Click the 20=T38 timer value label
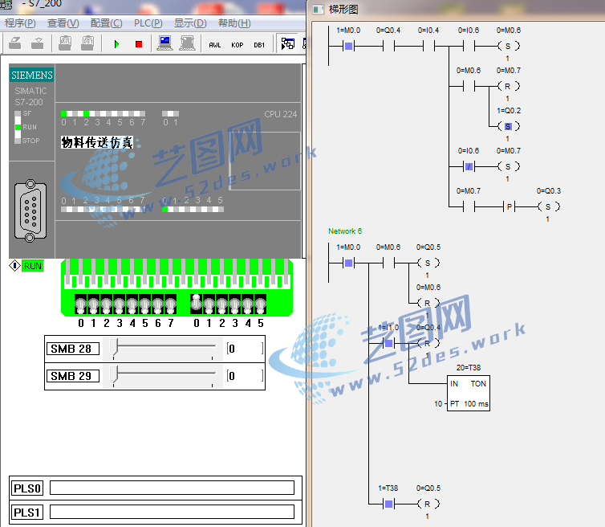605x527 pixels. click(469, 367)
